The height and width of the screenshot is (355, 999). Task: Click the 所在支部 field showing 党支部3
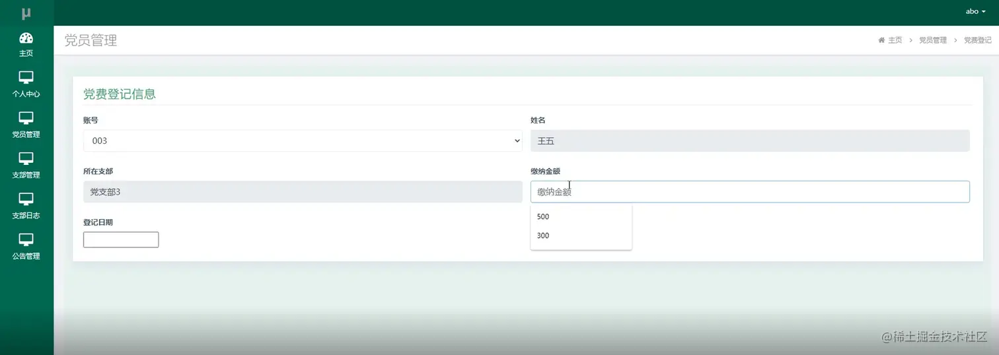tap(303, 192)
